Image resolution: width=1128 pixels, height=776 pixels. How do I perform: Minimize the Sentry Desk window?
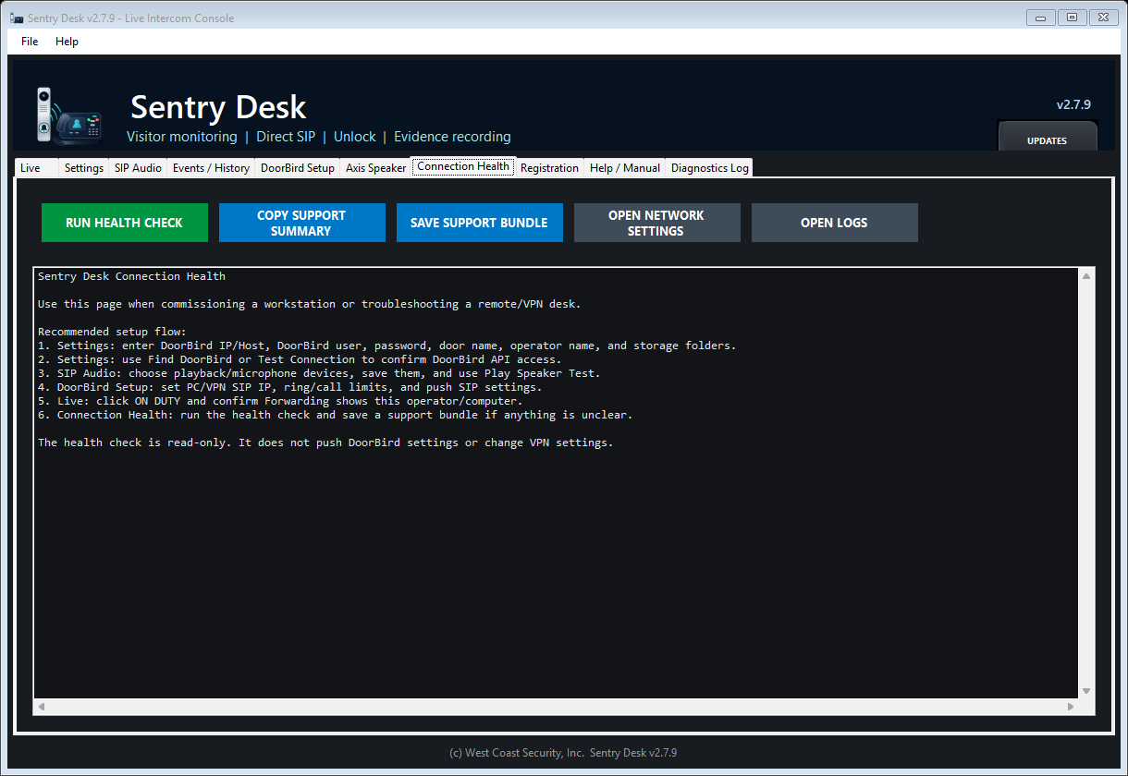[x=1042, y=17]
